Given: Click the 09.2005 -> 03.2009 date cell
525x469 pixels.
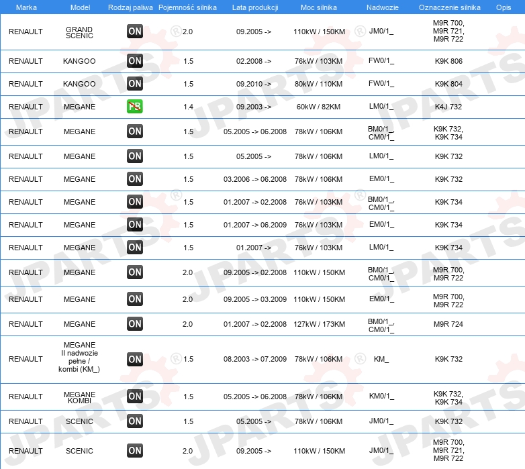Looking at the screenshot, I should [x=255, y=299].
